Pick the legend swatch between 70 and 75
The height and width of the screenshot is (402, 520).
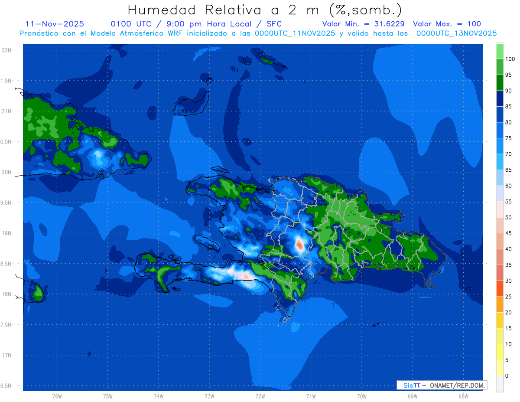coord(500,146)
